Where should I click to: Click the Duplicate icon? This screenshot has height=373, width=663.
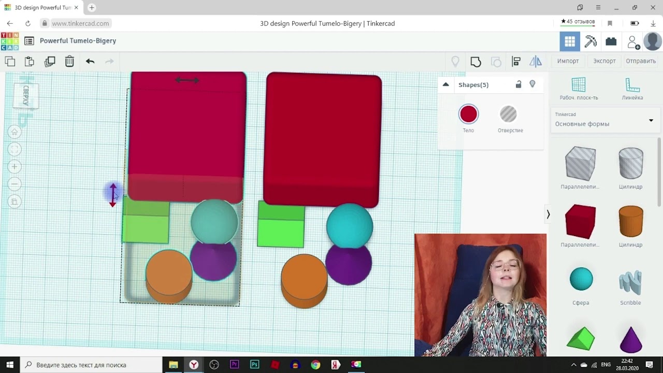click(50, 61)
